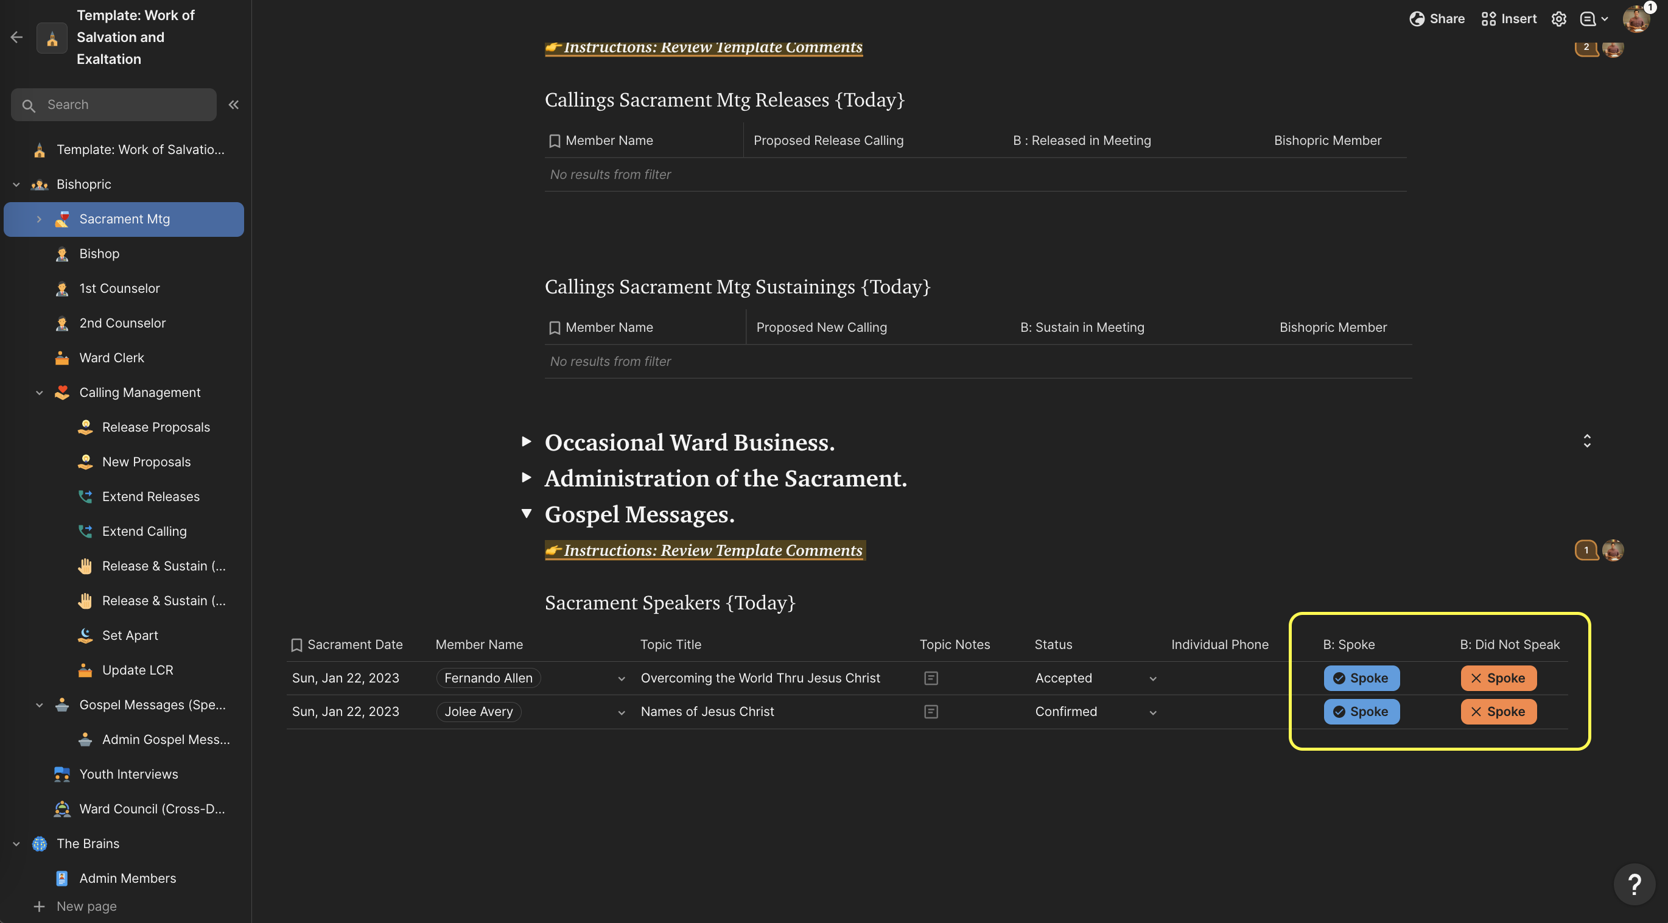Open Fernando Allen's Topic Notes icon
Viewport: 1668px width, 923px height.
tap(930, 678)
